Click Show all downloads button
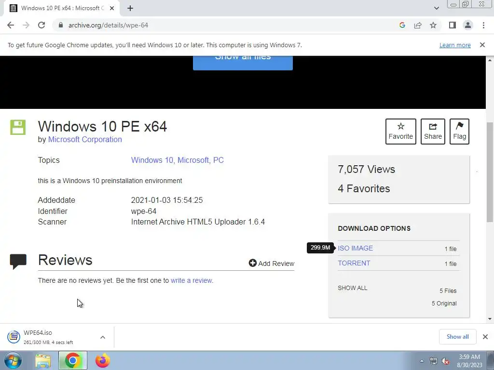Viewport: 494px width, 370px height. pos(457,337)
